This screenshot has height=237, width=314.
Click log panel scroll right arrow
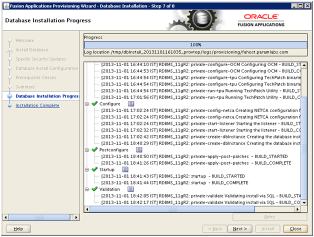click(x=297, y=209)
